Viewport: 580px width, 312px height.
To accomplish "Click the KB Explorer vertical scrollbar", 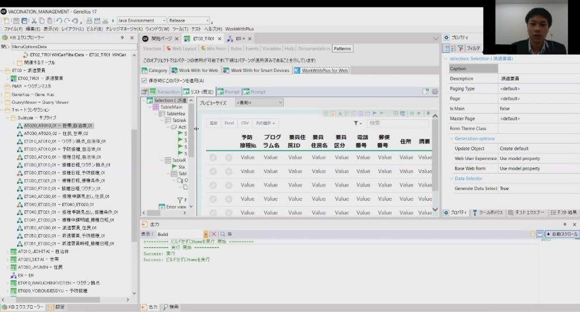I will click(x=134, y=174).
